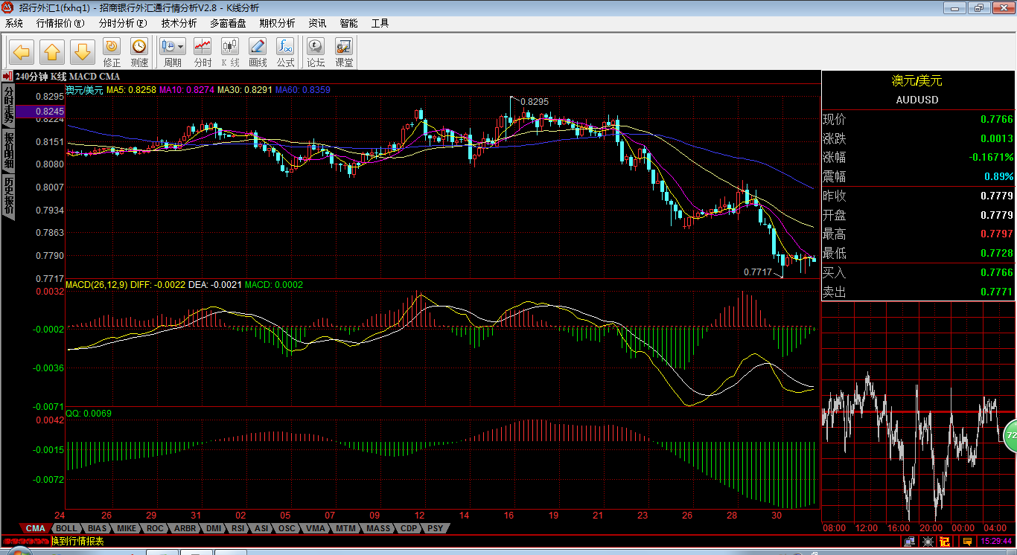The height and width of the screenshot is (555, 1017).
Task: Open the 技术分析 menu
Action: 179,23
